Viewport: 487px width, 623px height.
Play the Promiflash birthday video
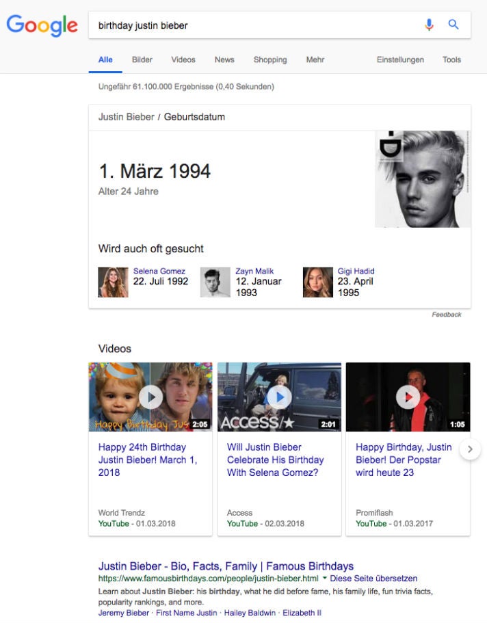coord(408,397)
